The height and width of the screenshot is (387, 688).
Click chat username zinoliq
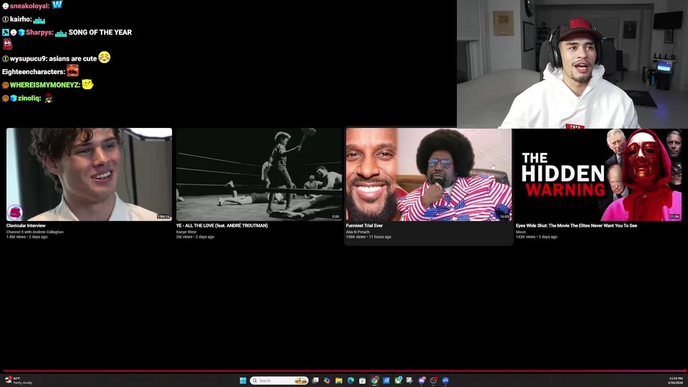point(30,98)
